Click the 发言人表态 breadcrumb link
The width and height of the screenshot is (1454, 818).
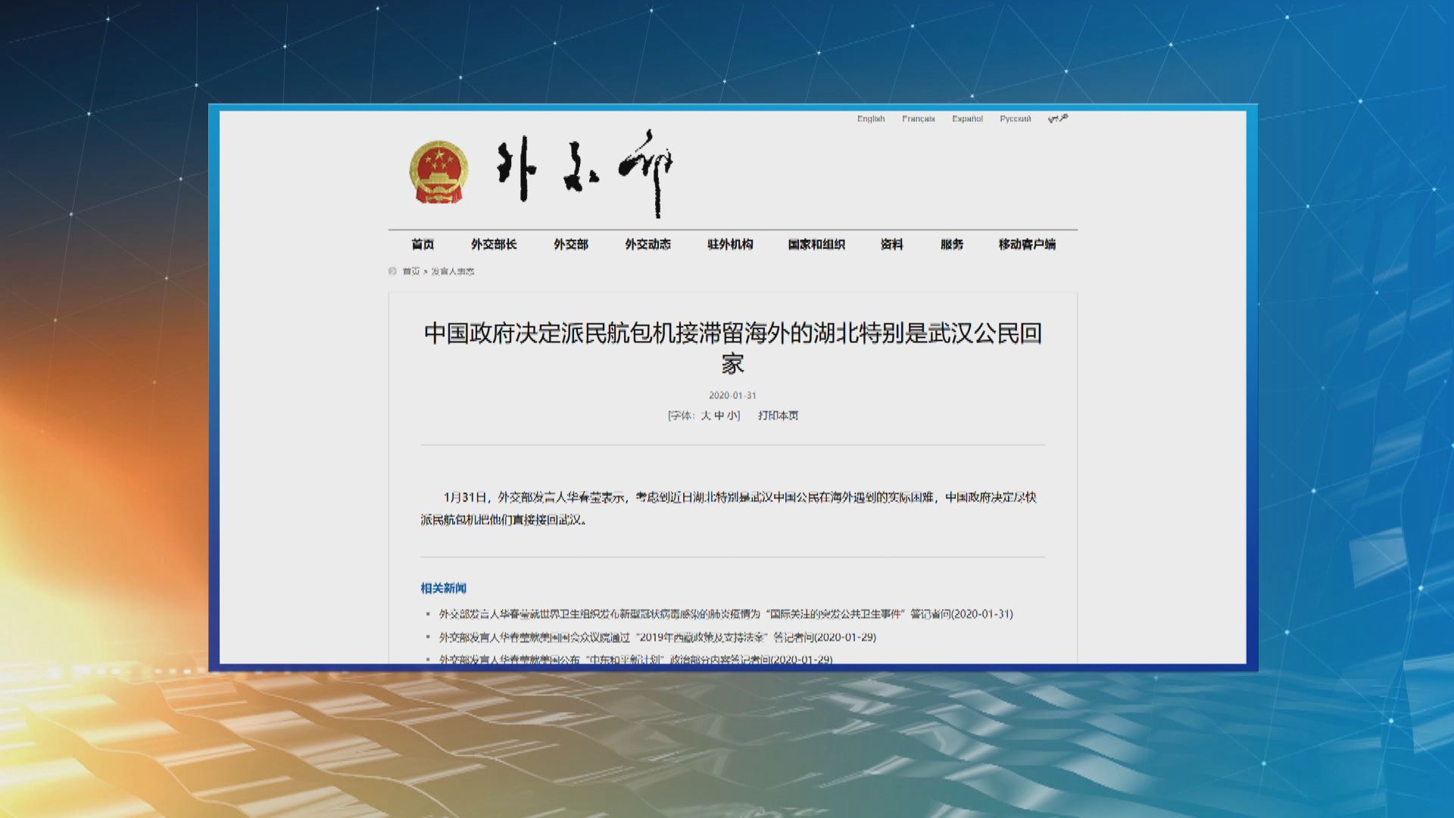coord(453,271)
